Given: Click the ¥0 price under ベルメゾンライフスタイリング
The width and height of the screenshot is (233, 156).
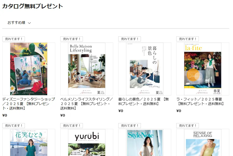Looking at the screenshot, I should click(63, 115).
